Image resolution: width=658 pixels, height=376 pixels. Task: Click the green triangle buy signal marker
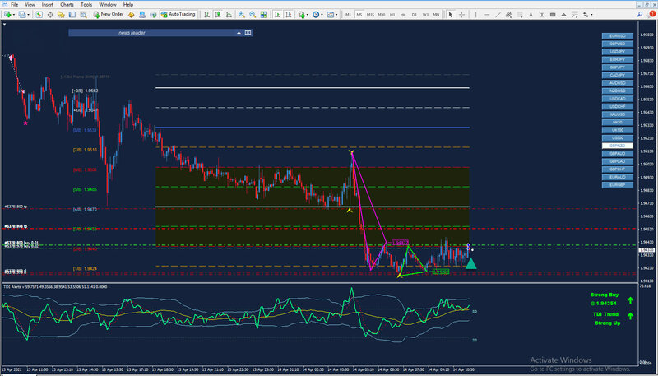(x=470, y=264)
